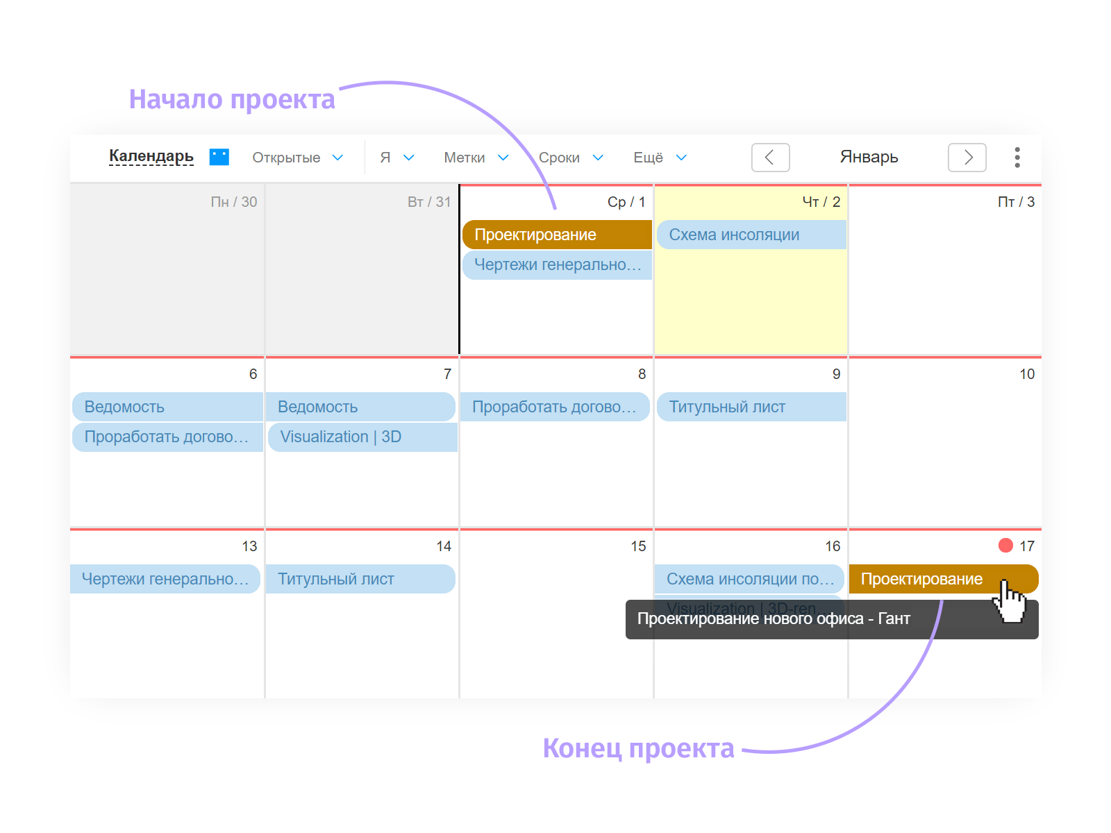Open Чертежи генерально… task on Wednesday 1

[x=557, y=264]
